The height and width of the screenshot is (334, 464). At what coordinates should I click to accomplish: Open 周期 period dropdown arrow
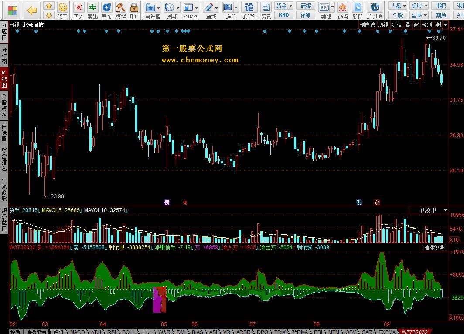(178, 7)
